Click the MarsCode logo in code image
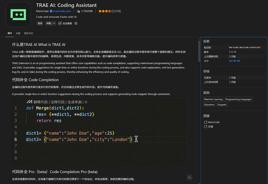Viewport: 268px width, 184px height. tap(29, 102)
